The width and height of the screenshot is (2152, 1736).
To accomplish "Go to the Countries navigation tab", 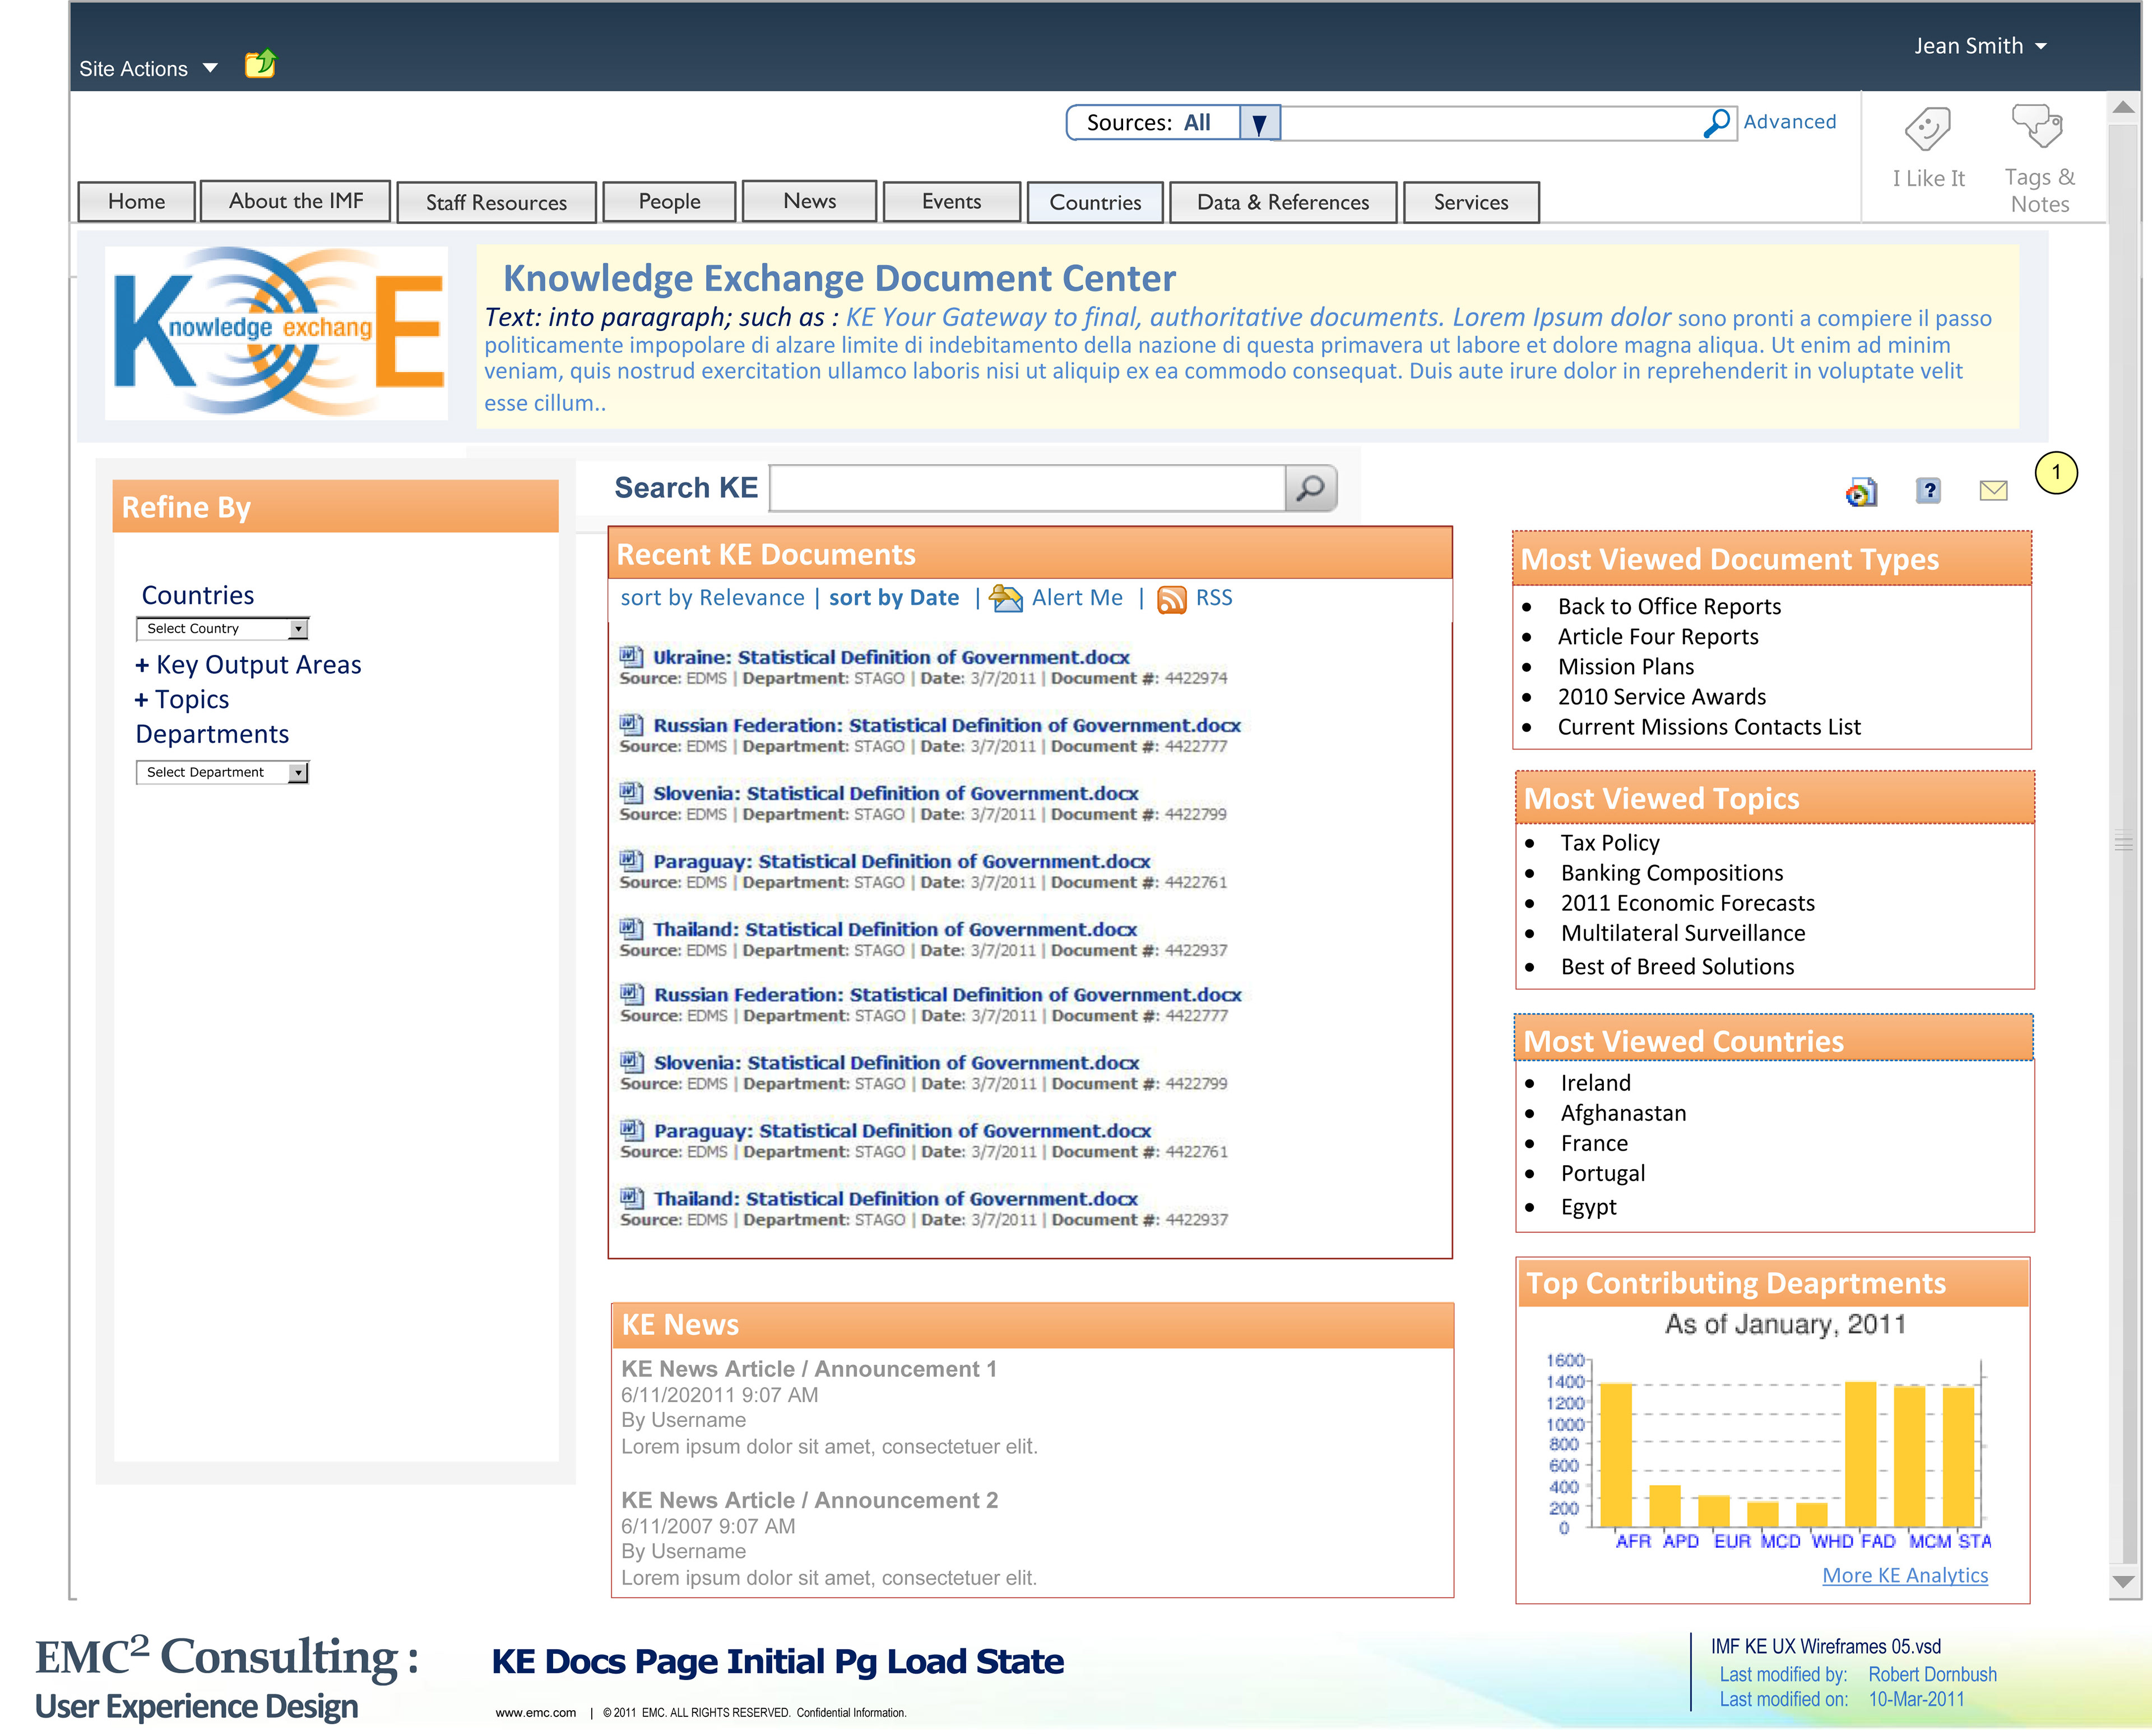I will tap(1094, 203).
